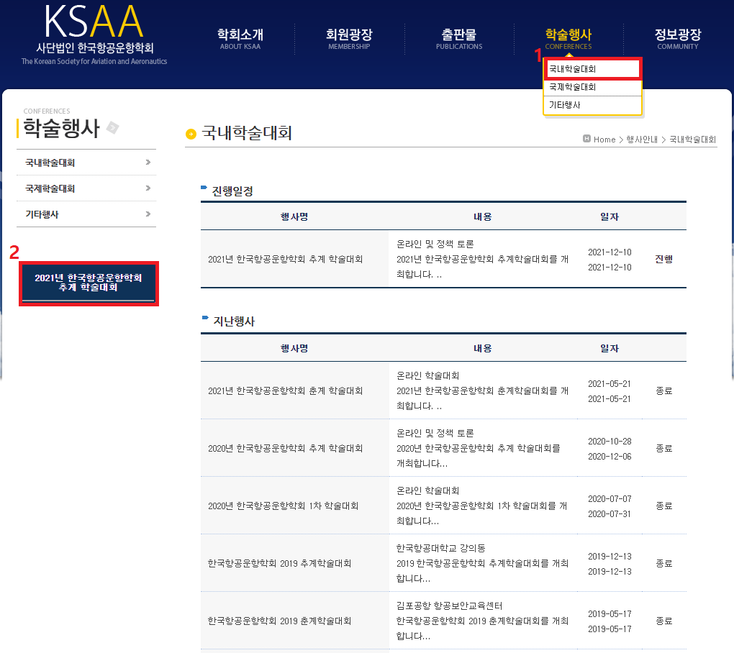Image resolution: width=734 pixels, height=653 pixels.
Task: Click the 일자 header in 지난행사 table
Action: coord(610,348)
